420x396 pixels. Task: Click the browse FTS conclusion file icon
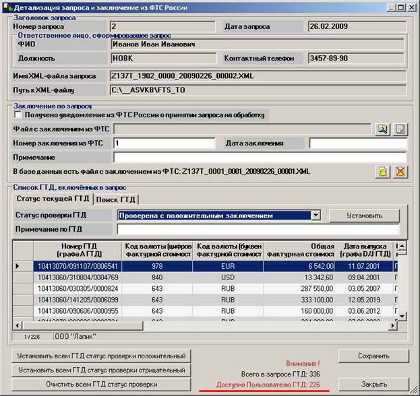(x=382, y=129)
